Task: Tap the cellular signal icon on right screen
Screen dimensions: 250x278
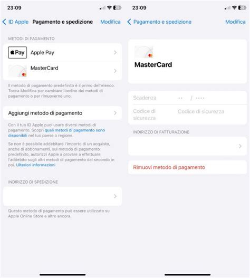Action: [x=228, y=8]
